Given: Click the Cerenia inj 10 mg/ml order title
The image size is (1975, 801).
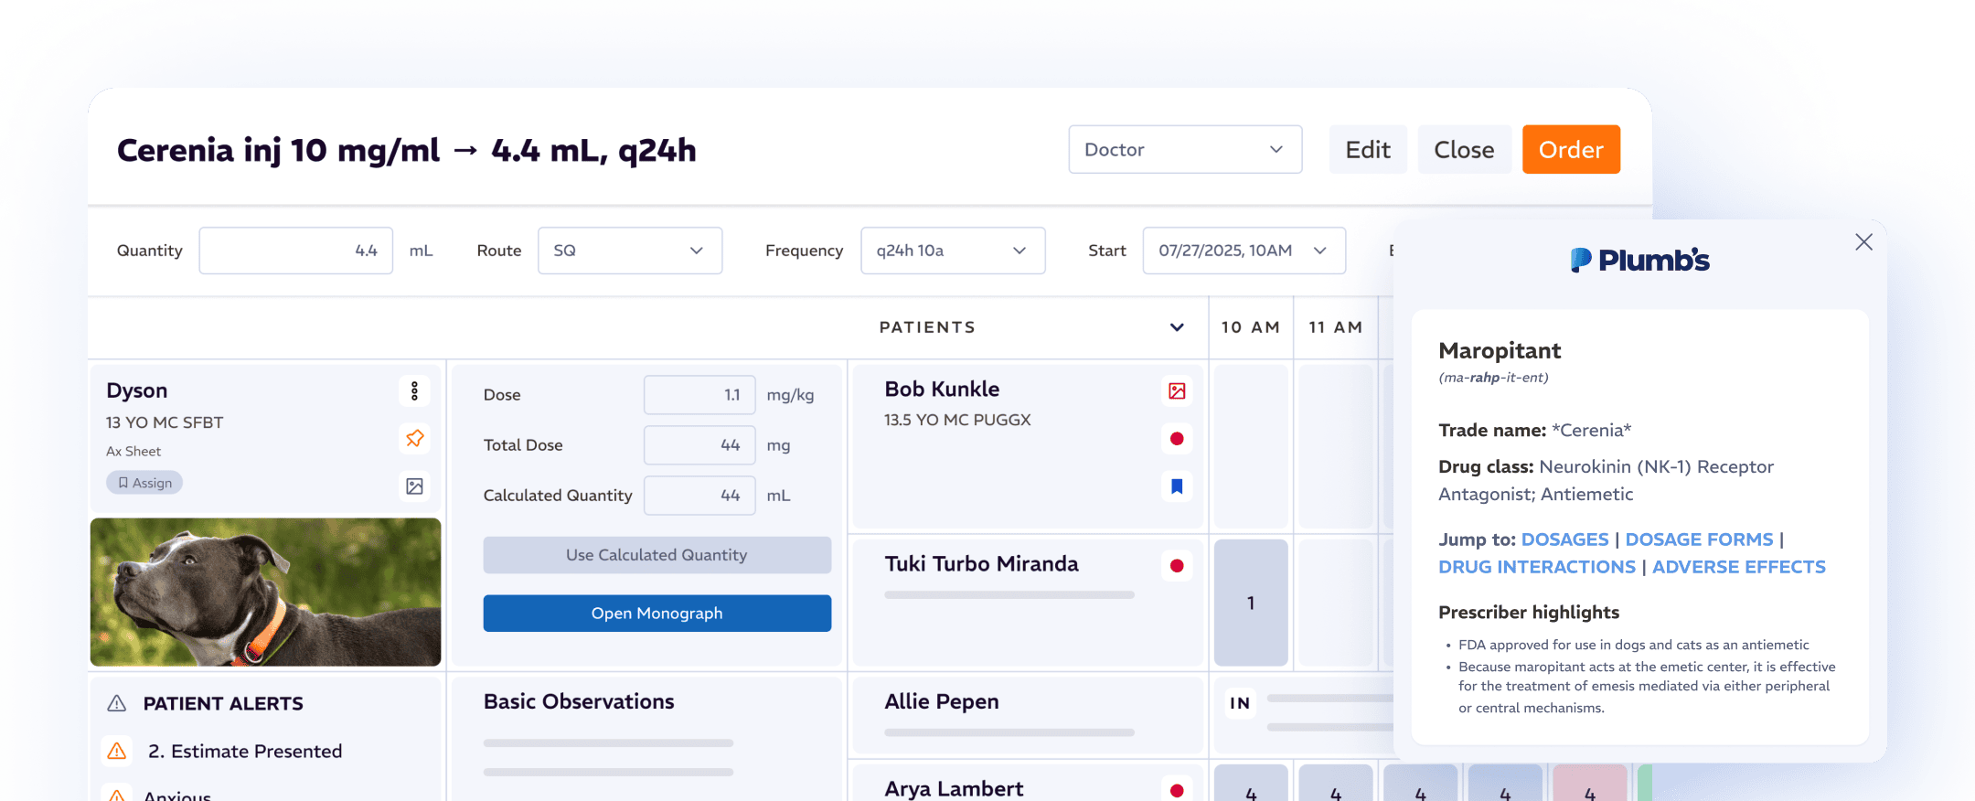Looking at the screenshot, I should click(407, 150).
